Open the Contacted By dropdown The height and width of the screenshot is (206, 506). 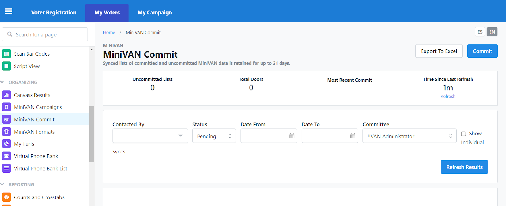(x=150, y=136)
